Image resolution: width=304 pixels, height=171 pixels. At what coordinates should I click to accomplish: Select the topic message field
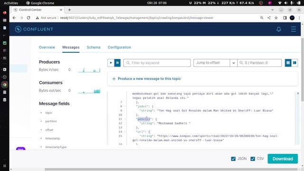[x=48, y=113]
